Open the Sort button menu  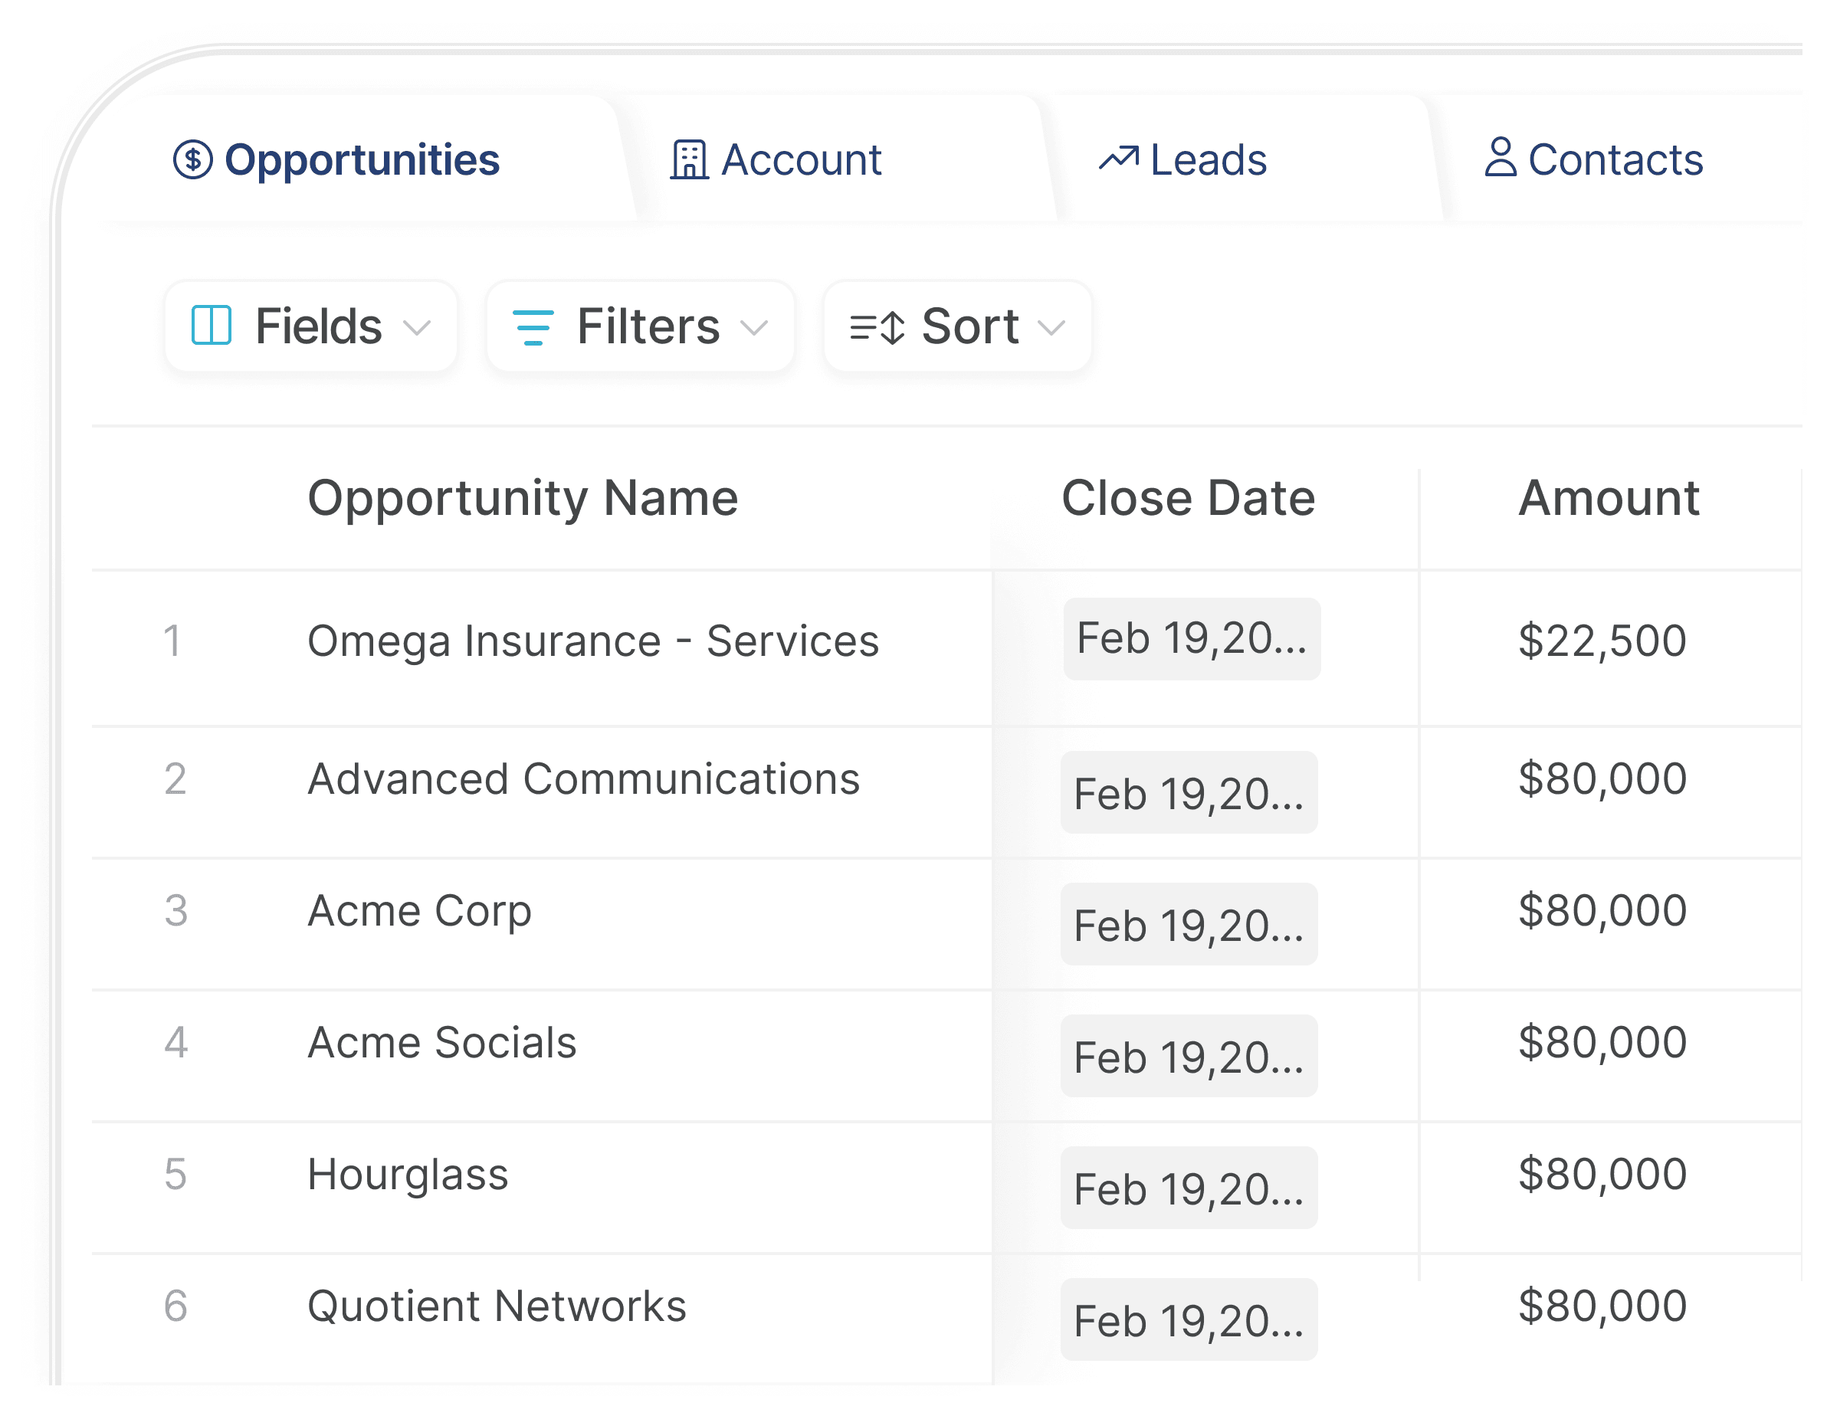[958, 326]
